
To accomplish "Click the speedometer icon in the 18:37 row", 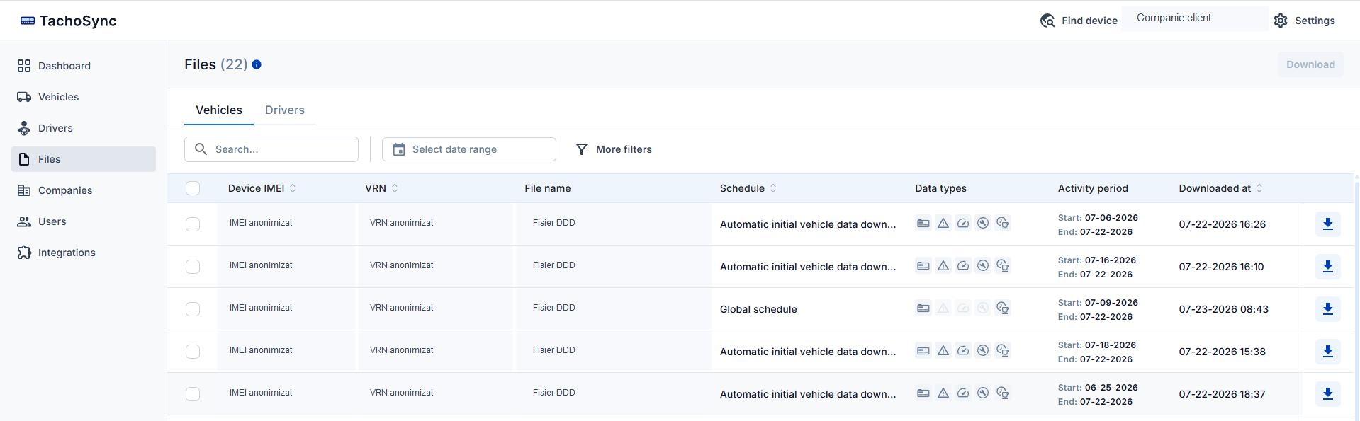I will tap(963, 393).
